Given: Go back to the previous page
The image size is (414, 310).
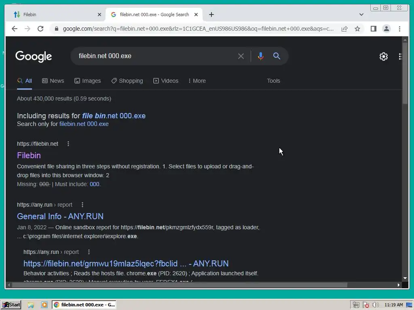Looking at the screenshot, I should coord(15,29).
